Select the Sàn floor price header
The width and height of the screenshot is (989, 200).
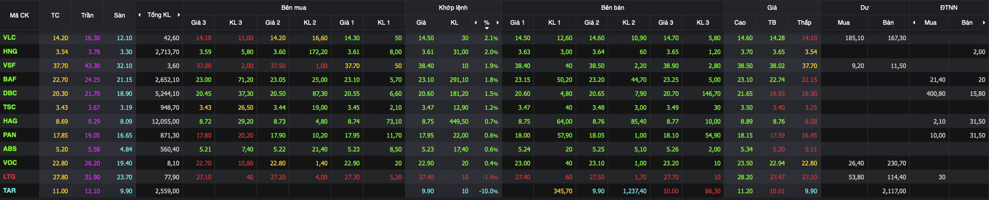pos(119,15)
